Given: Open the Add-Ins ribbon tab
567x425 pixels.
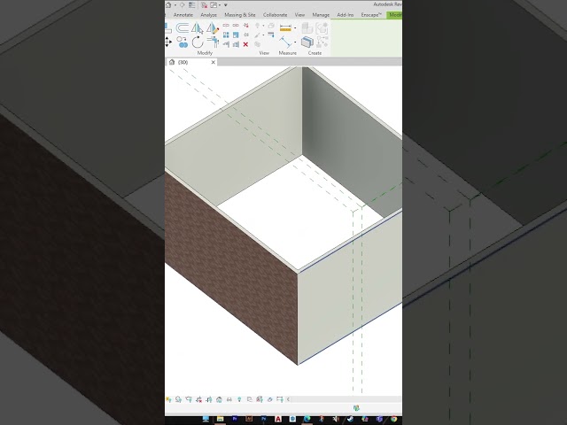Looking at the screenshot, I should point(345,15).
